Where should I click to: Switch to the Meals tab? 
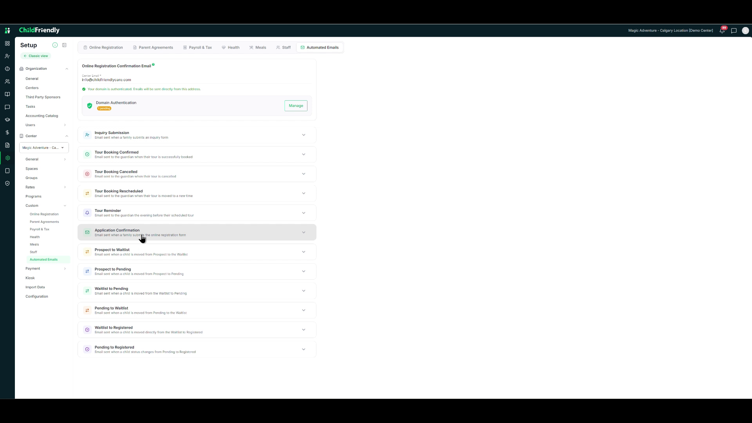[x=258, y=47]
